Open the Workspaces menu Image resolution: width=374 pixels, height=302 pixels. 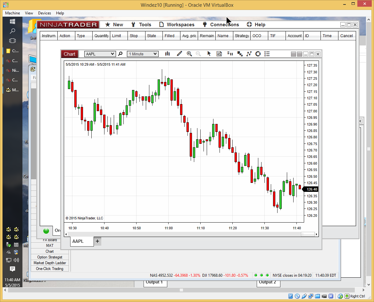pyautogui.click(x=177, y=25)
